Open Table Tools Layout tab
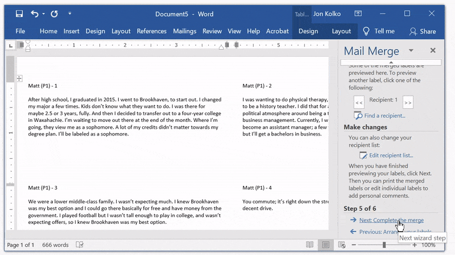This screenshot has height=255, width=455. [341, 31]
